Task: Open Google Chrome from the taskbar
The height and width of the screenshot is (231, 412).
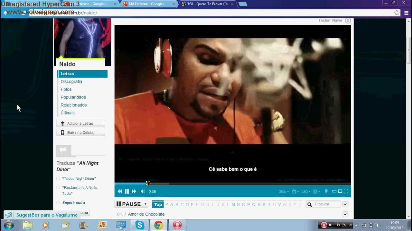Action: tap(158, 225)
